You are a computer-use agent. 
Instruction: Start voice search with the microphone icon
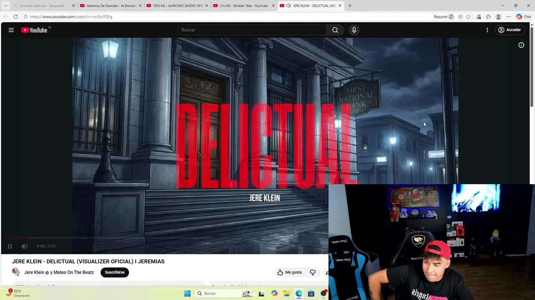pyautogui.click(x=354, y=30)
